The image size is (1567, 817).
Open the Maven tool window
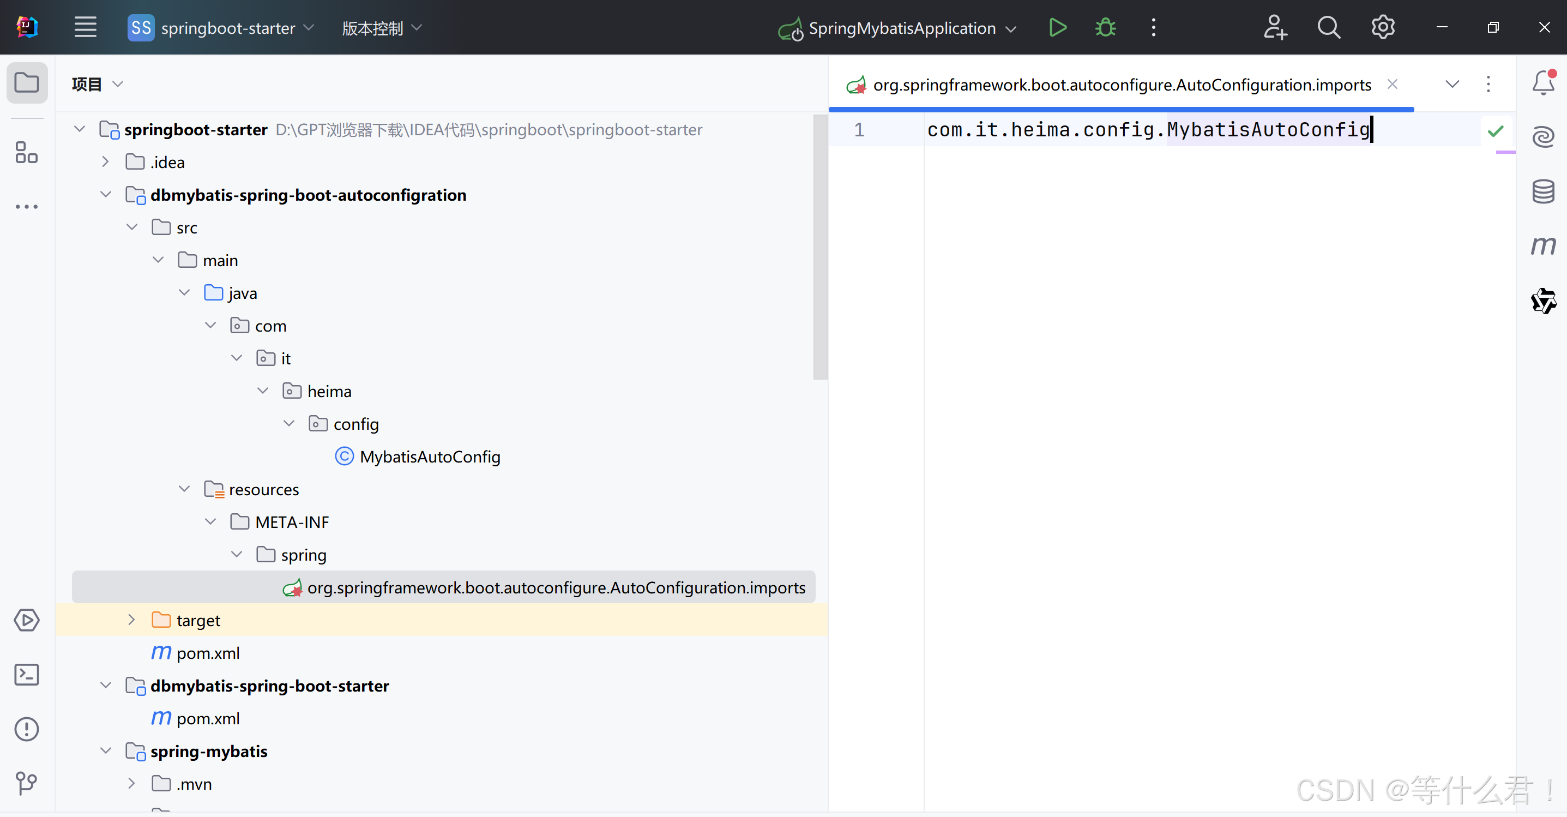[1542, 246]
